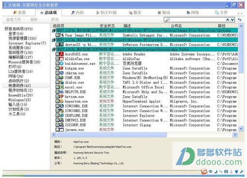Switch to the 网络 tab
The image size is (247, 178).
click(x=193, y=13)
